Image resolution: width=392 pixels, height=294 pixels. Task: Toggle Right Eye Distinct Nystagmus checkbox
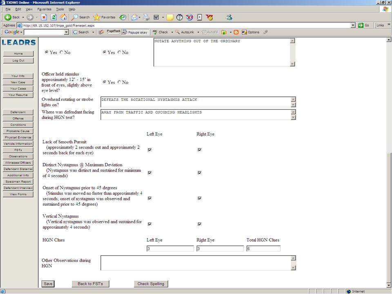[200, 173]
